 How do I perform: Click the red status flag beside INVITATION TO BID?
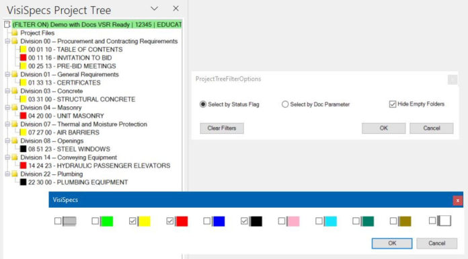23,58
